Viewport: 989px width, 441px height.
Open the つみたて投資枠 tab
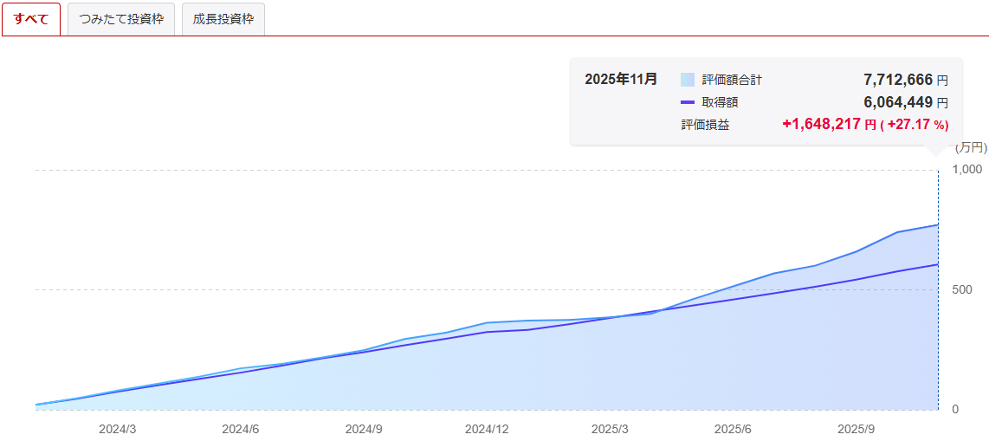pos(121,19)
